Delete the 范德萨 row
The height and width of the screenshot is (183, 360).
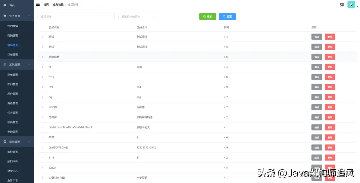coord(330,117)
